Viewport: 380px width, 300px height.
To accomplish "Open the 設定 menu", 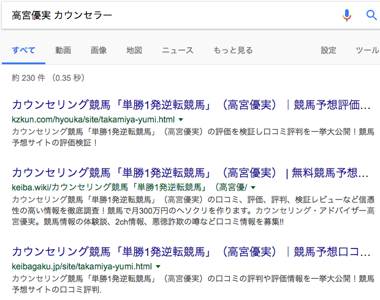I will (329, 50).
